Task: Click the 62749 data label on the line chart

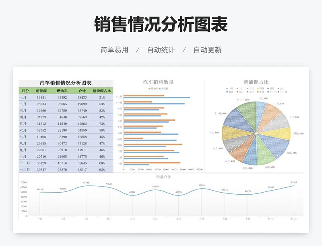Action: point(86,183)
